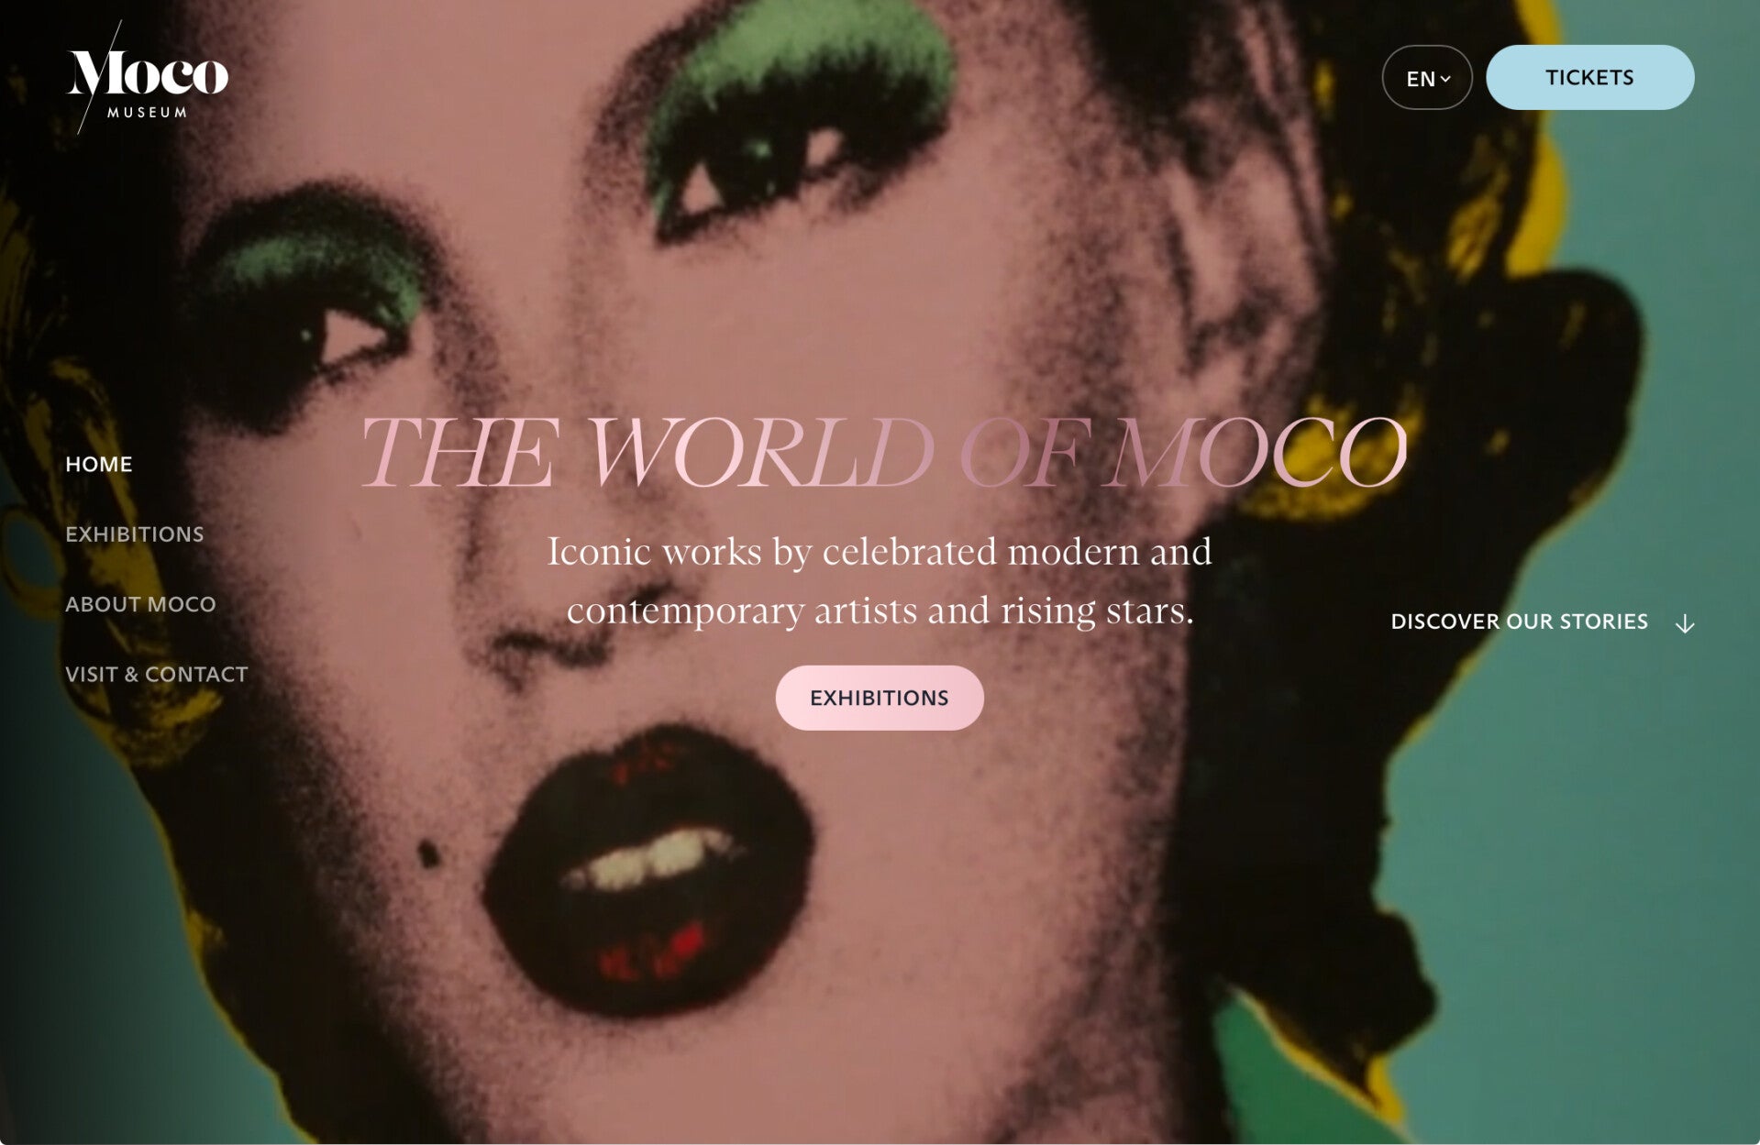Open the EN language selector
Screen dimensions: 1760x1145
[x=1427, y=78]
